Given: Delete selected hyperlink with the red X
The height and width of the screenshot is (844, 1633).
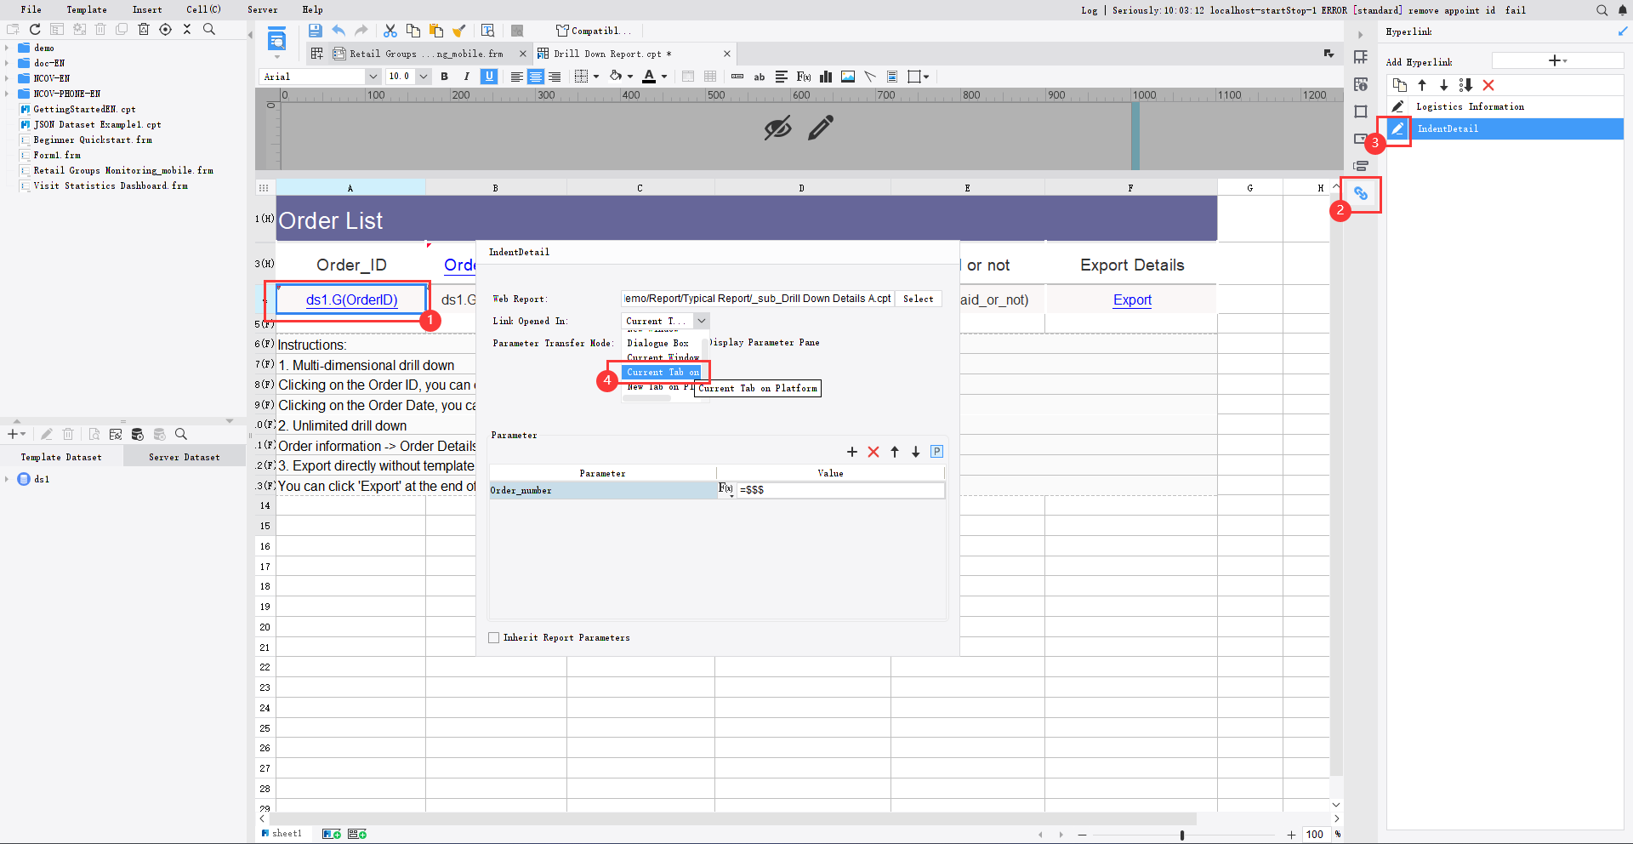Looking at the screenshot, I should coord(1488,85).
